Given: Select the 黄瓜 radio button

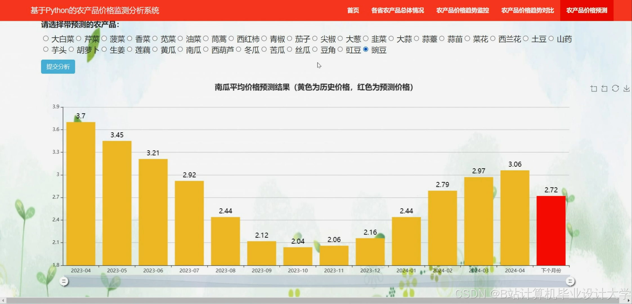Looking at the screenshot, I should [x=155, y=49].
